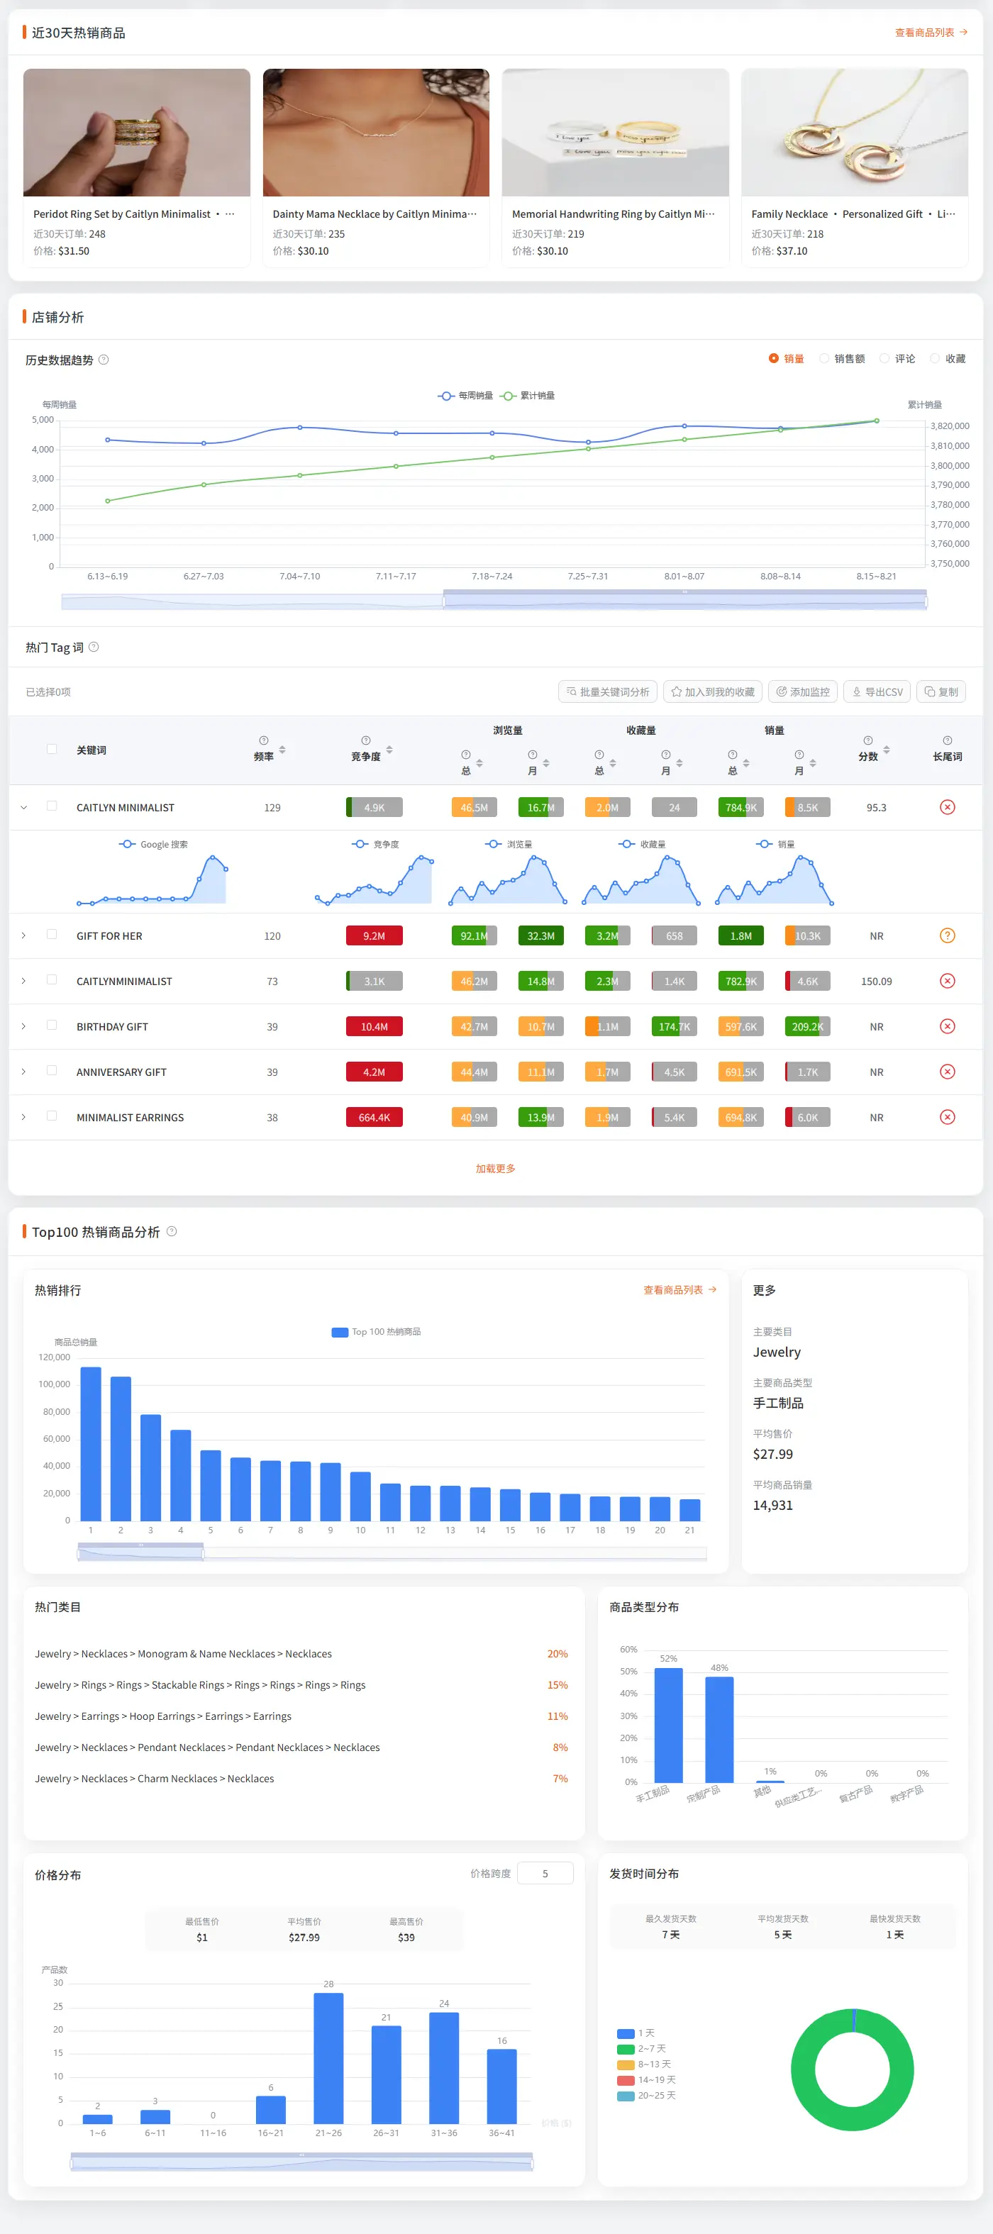Click orange question icon in GIFT FOR HER row
This screenshot has height=2234, width=993.
(947, 935)
